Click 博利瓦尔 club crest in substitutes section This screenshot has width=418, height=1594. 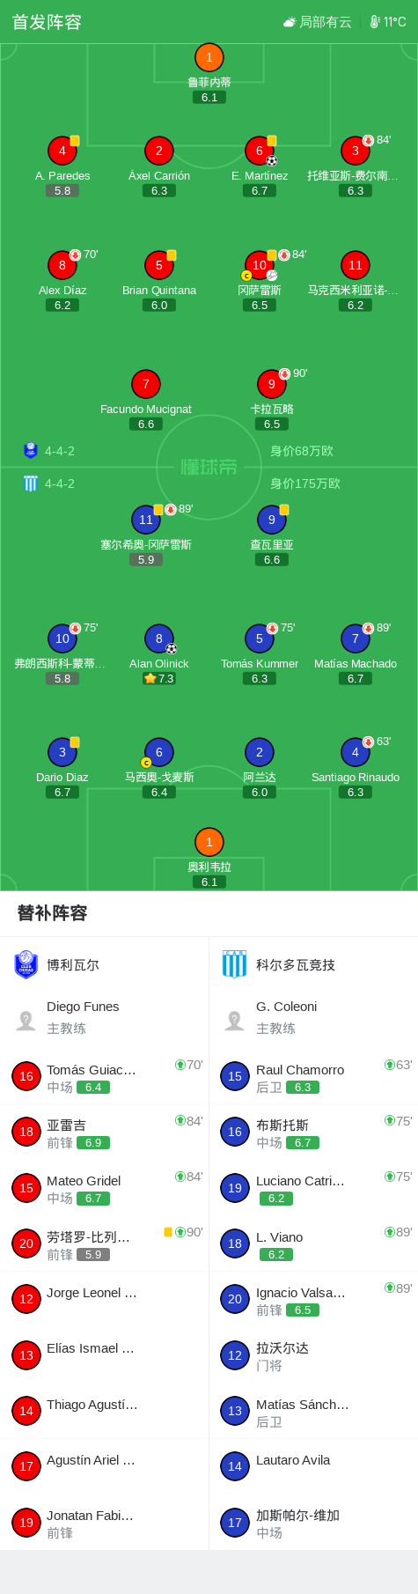click(26, 964)
